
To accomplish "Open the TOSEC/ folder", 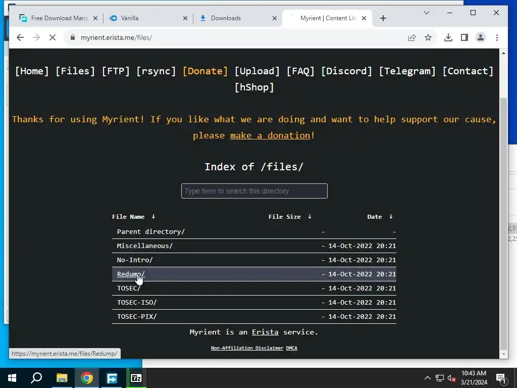I will click(129, 288).
